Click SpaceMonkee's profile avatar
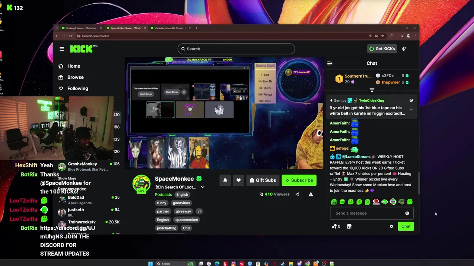The width and height of the screenshot is (474, 266). pos(141,184)
